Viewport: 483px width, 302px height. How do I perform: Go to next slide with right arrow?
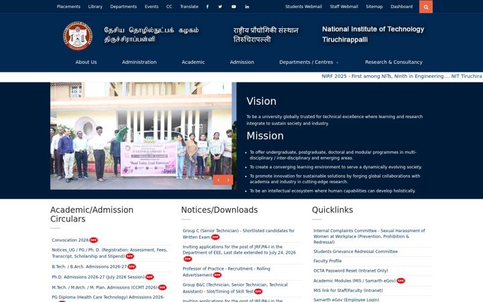[x=228, y=180]
